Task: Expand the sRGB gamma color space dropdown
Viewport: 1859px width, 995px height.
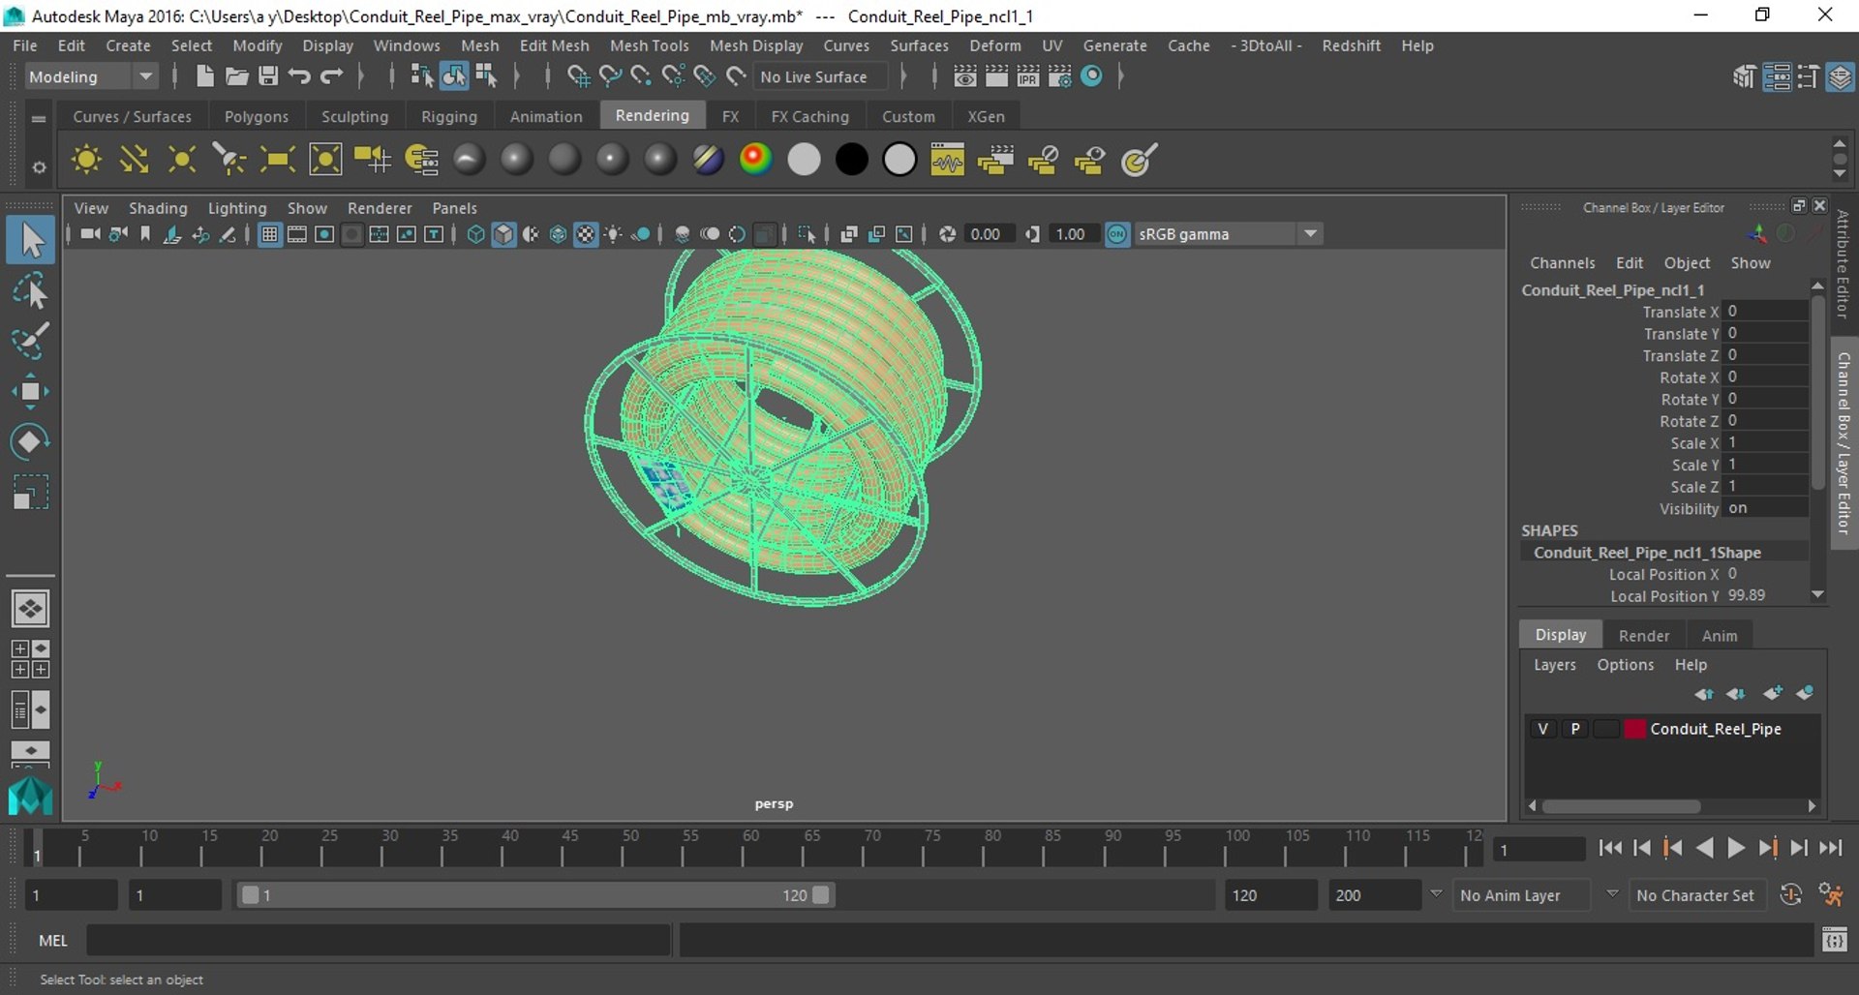Action: click(1310, 234)
